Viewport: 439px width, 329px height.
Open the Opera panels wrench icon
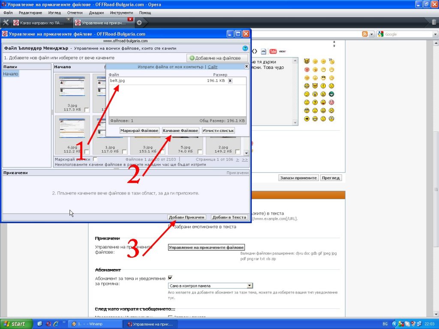tap(6, 23)
